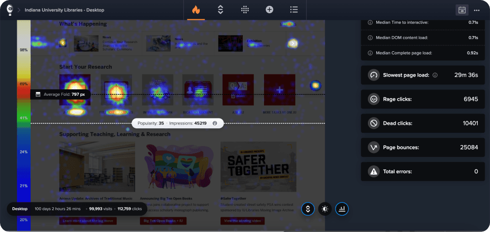Open the plus overlay tab
Viewport: 490px width, 232px height.
(269, 10)
